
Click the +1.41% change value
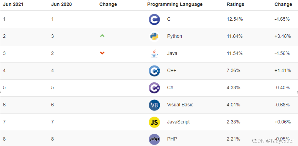pyautogui.click(x=283, y=71)
